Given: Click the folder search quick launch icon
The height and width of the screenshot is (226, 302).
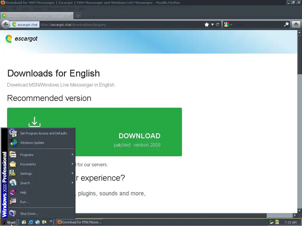Looking at the screenshot, I should pyautogui.click(x=44, y=222).
